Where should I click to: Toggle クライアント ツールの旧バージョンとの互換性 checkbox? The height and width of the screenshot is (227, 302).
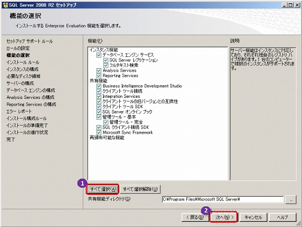pos(99,101)
